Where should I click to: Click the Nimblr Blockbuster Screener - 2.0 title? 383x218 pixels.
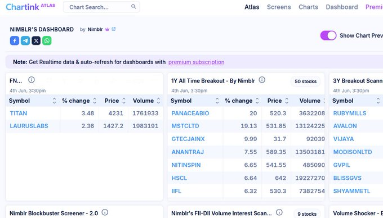(x=54, y=214)
